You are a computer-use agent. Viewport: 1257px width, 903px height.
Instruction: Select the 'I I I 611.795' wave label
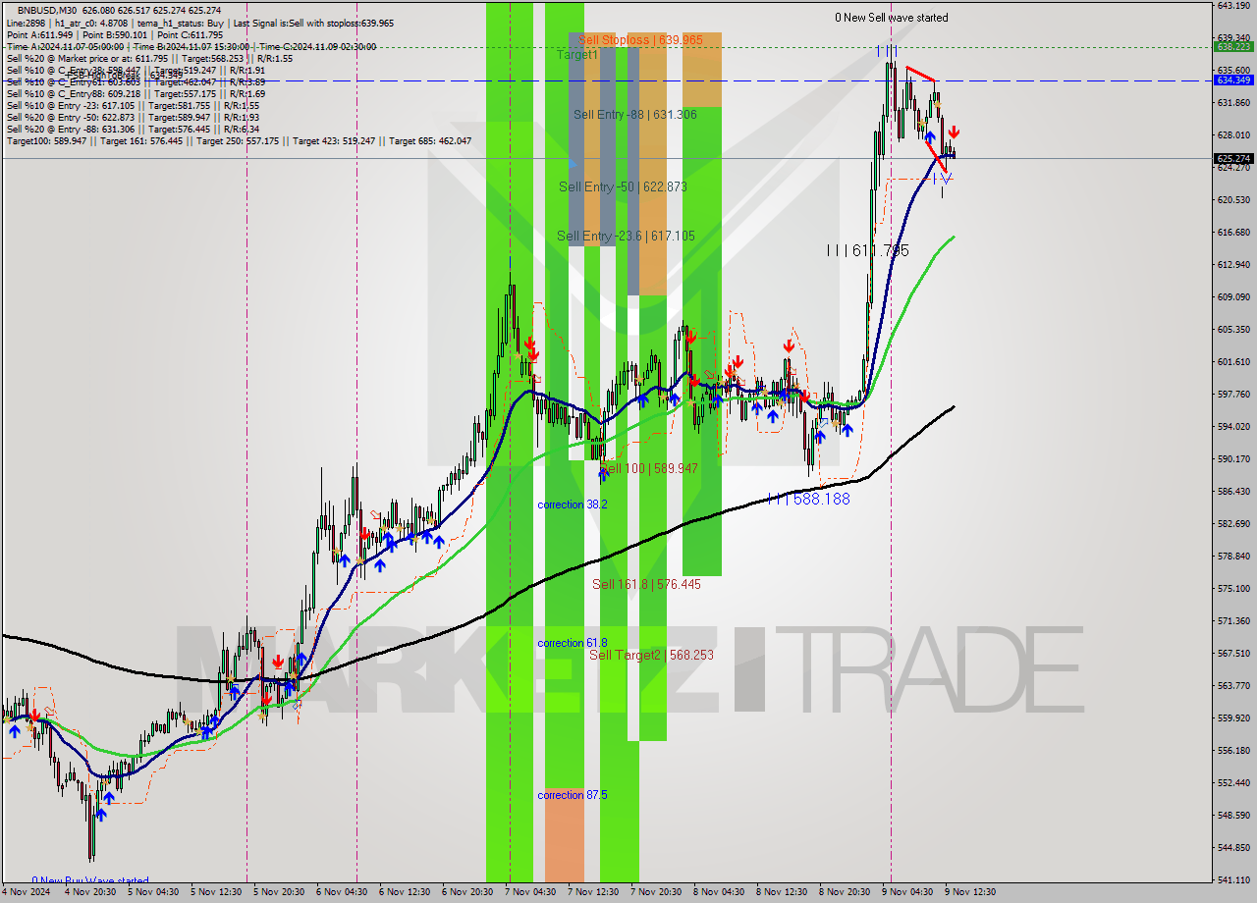coord(867,251)
